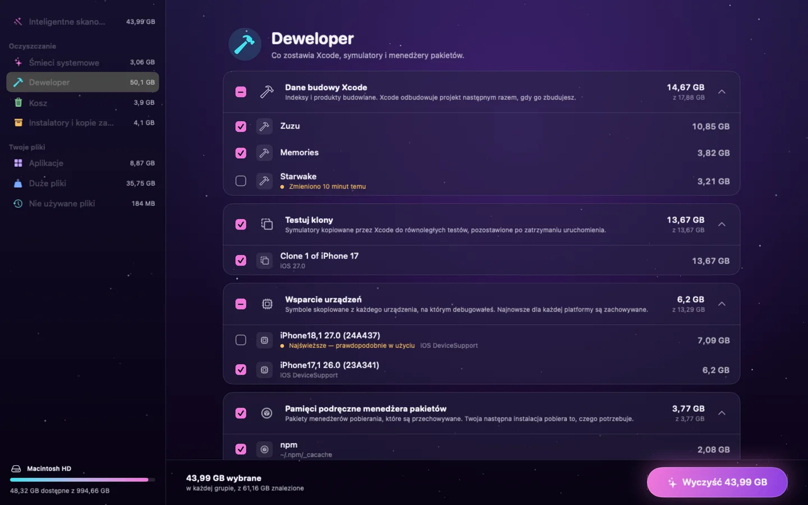Open the Aplikacje section
This screenshot has height=505, width=808.
[82, 163]
